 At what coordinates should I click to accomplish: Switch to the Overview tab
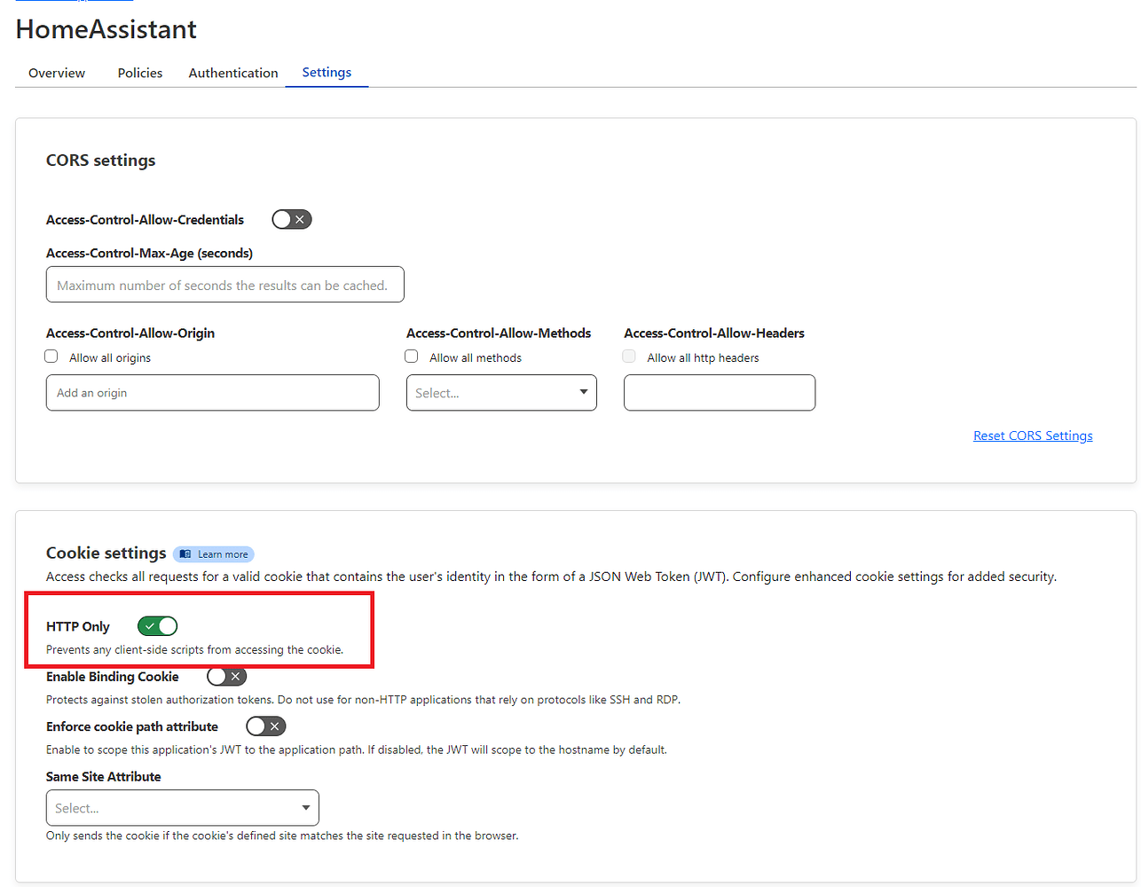tap(56, 73)
